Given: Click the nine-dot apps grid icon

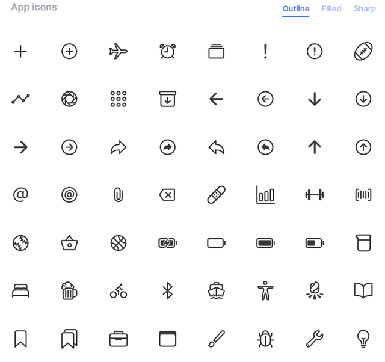Looking at the screenshot, I should [x=119, y=99].
